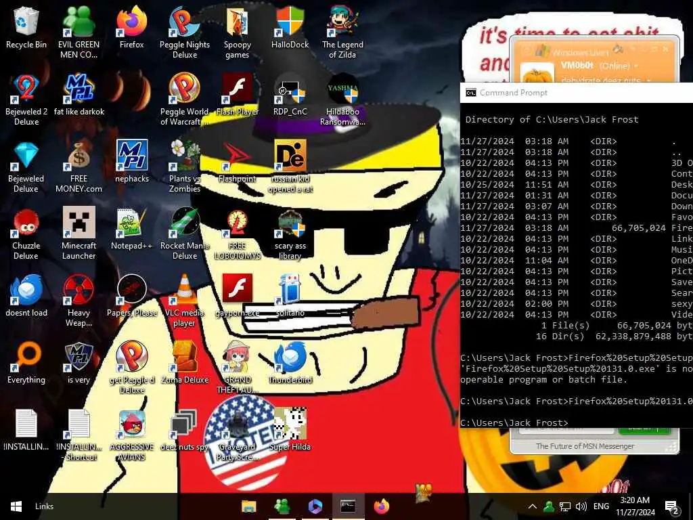Launch Bejeweled 2 Deluxe icon
The width and height of the screenshot is (693, 520).
click(x=26, y=99)
